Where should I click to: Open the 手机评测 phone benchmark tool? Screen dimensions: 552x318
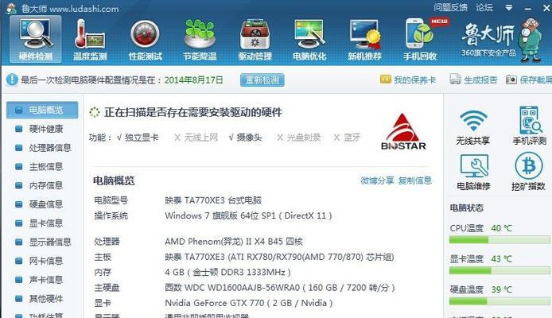529,126
